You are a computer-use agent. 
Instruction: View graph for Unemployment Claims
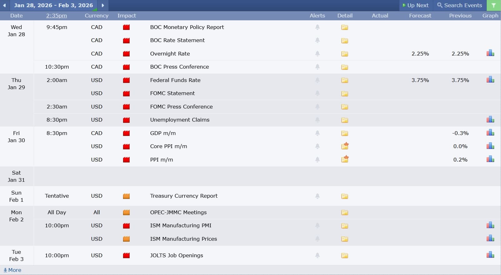[x=490, y=120]
